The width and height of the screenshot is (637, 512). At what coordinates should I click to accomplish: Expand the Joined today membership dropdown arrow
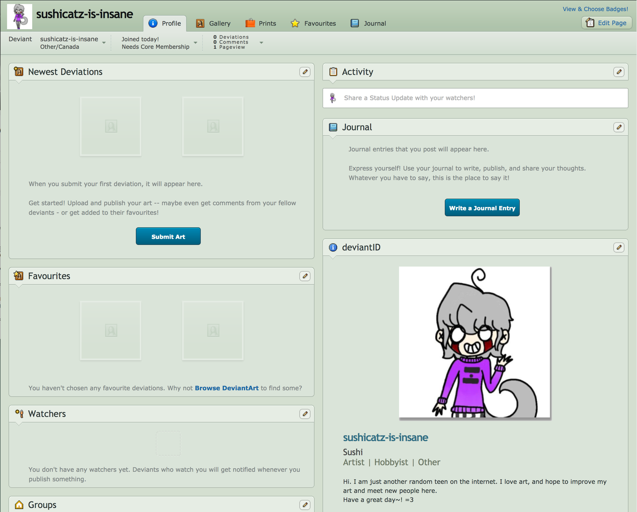coord(195,43)
